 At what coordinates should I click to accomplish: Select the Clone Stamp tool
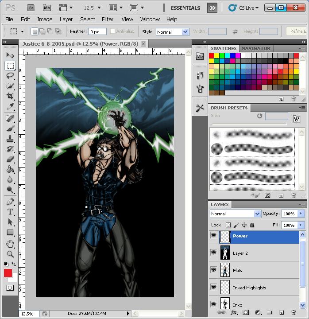(x=10, y=139)
